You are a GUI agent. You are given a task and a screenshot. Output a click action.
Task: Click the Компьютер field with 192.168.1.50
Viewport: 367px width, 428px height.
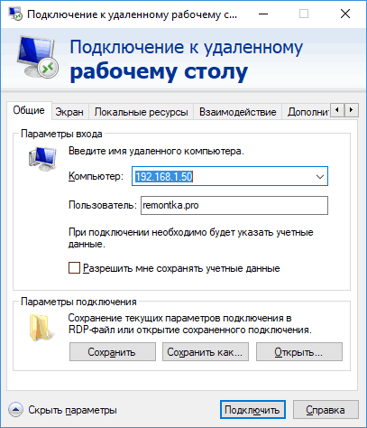coord(230,176)
